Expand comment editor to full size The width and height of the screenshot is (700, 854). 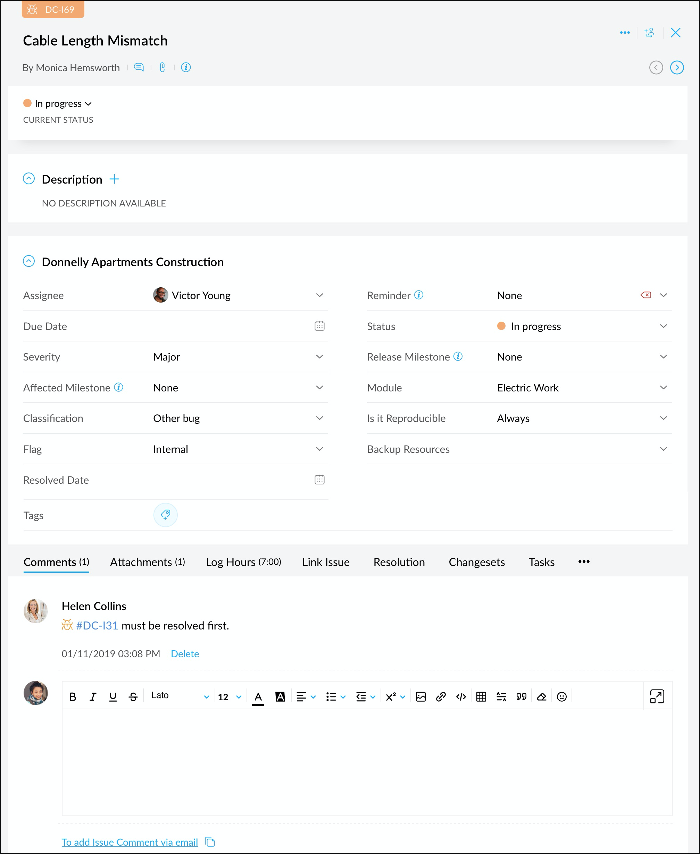[x=657, y=696]
